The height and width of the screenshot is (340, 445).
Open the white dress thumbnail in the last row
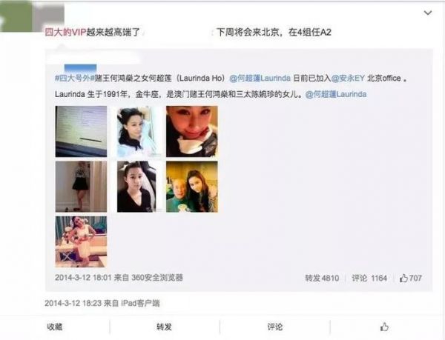point(81,241)
